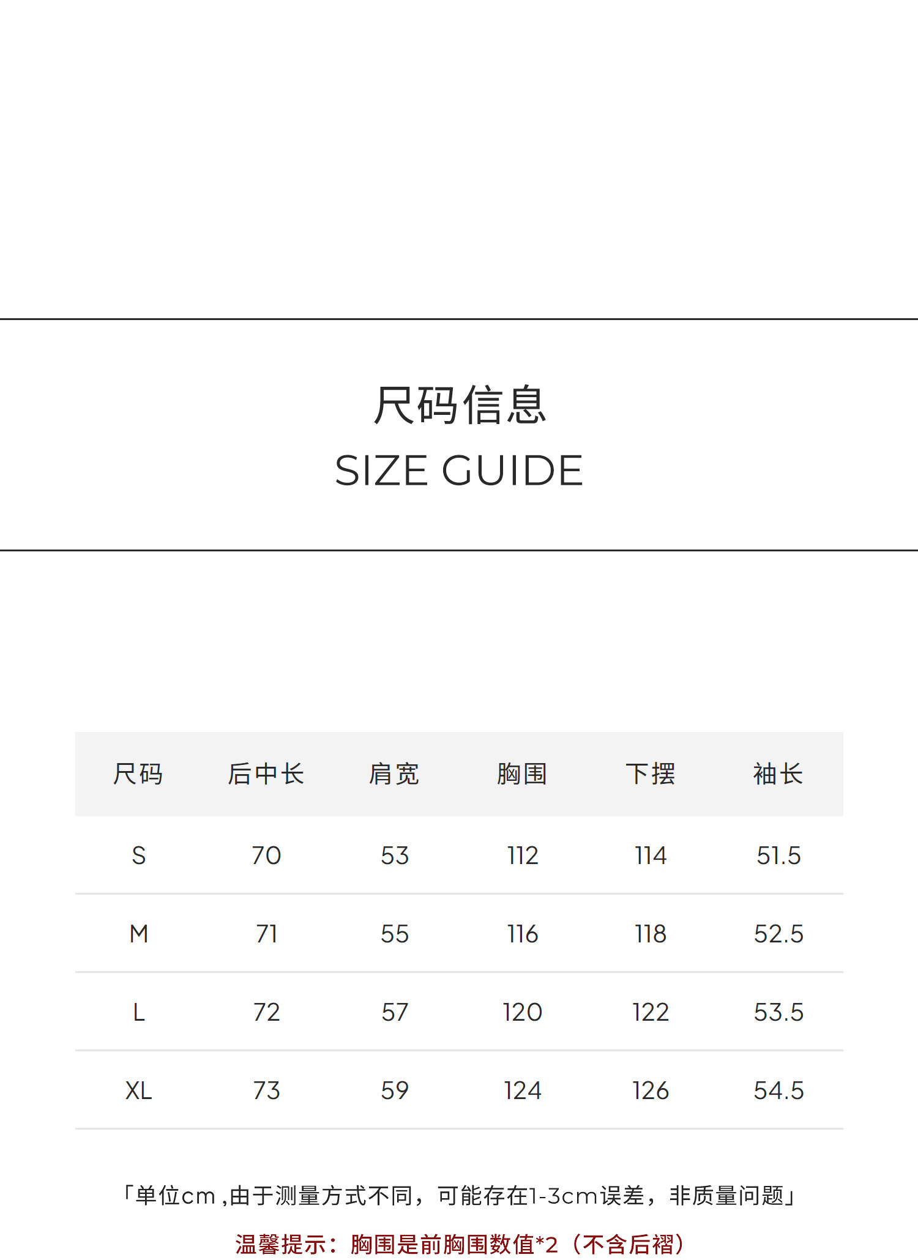
Task: Click the L size row label
Action: click(x=138, y=1012)
